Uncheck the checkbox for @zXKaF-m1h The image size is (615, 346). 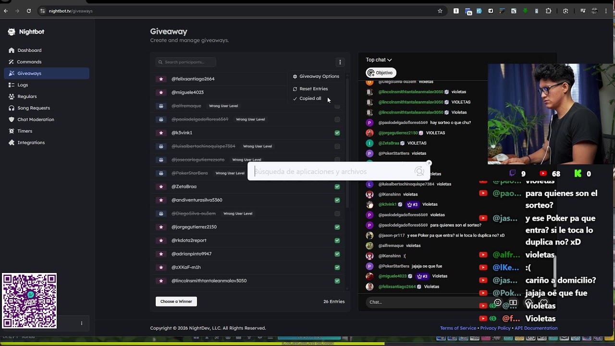[337, 267]
